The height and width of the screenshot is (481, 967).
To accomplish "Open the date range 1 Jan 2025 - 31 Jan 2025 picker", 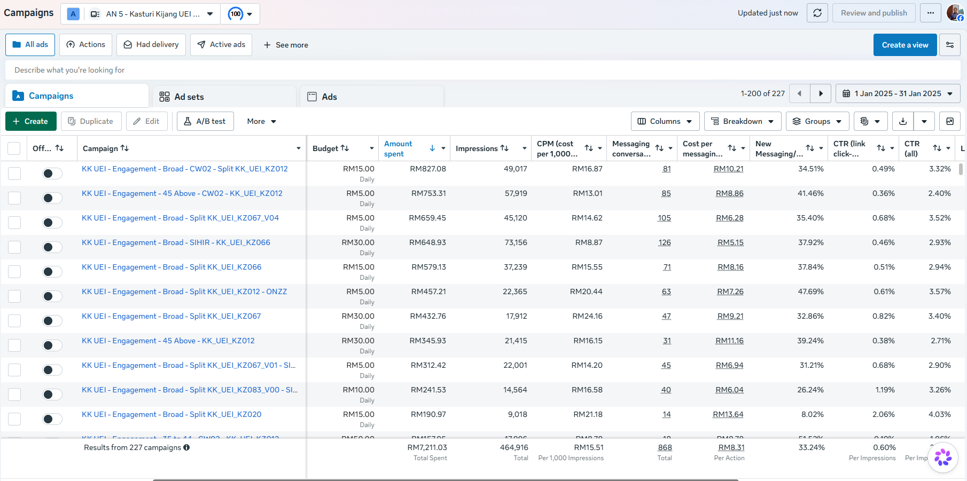I will coord(898,93).
